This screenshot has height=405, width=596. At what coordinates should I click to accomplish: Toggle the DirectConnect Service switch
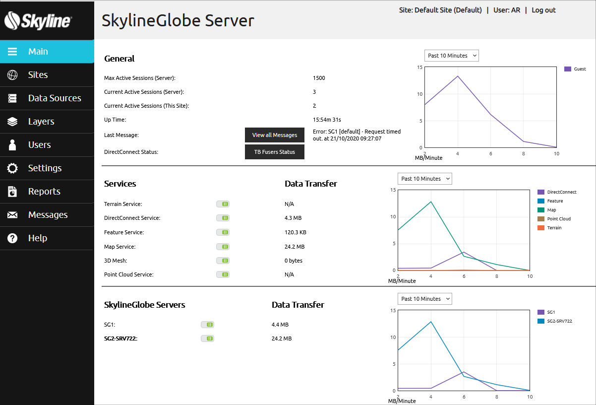223,218
